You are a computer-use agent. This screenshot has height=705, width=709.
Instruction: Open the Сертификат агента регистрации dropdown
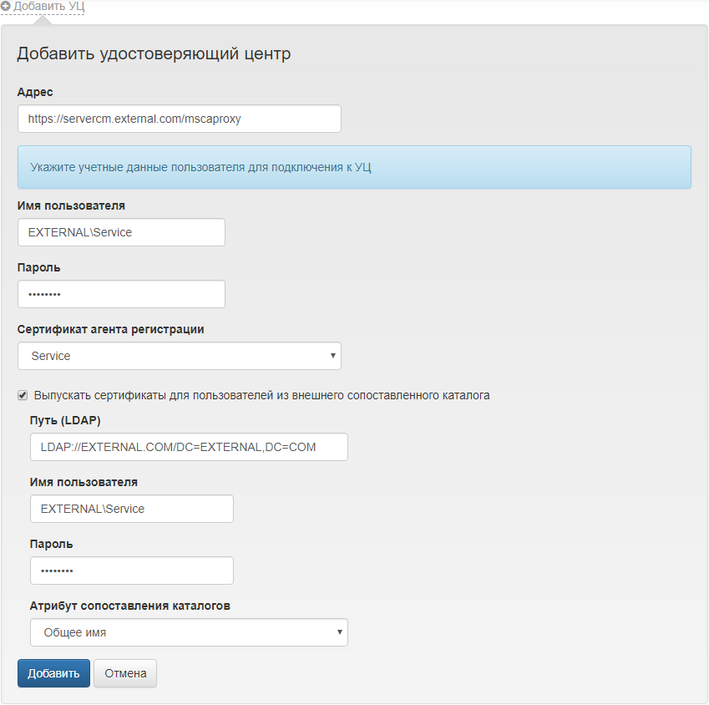(179, 356)
